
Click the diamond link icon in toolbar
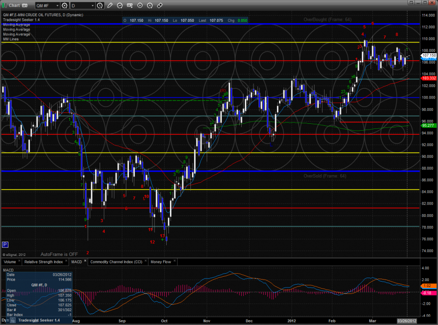[159, 5]
